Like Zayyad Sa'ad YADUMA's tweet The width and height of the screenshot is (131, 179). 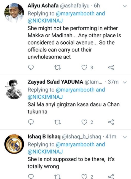[x=84, y=122]
